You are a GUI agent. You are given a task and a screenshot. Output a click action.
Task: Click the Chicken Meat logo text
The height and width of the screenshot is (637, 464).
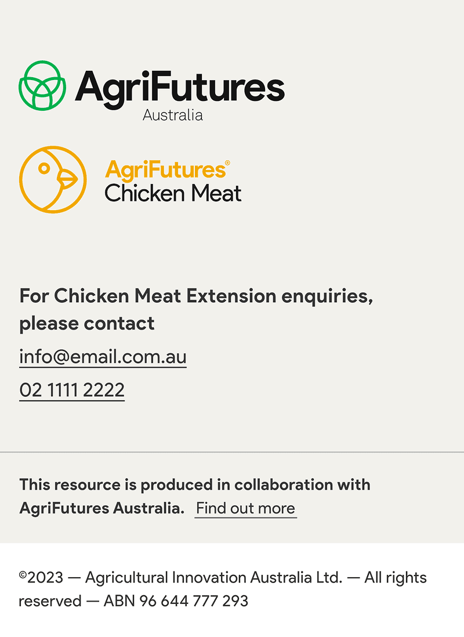point(173,193)
